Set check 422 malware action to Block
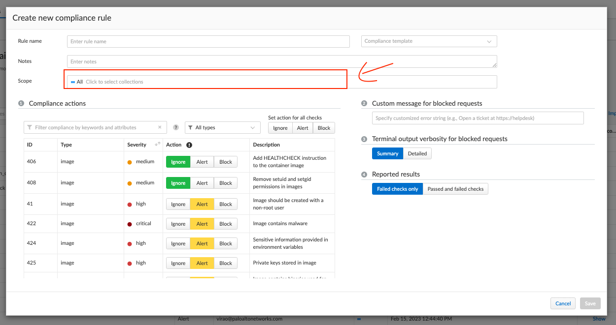Viewport: 616px width, 325px height. [226, 224]
